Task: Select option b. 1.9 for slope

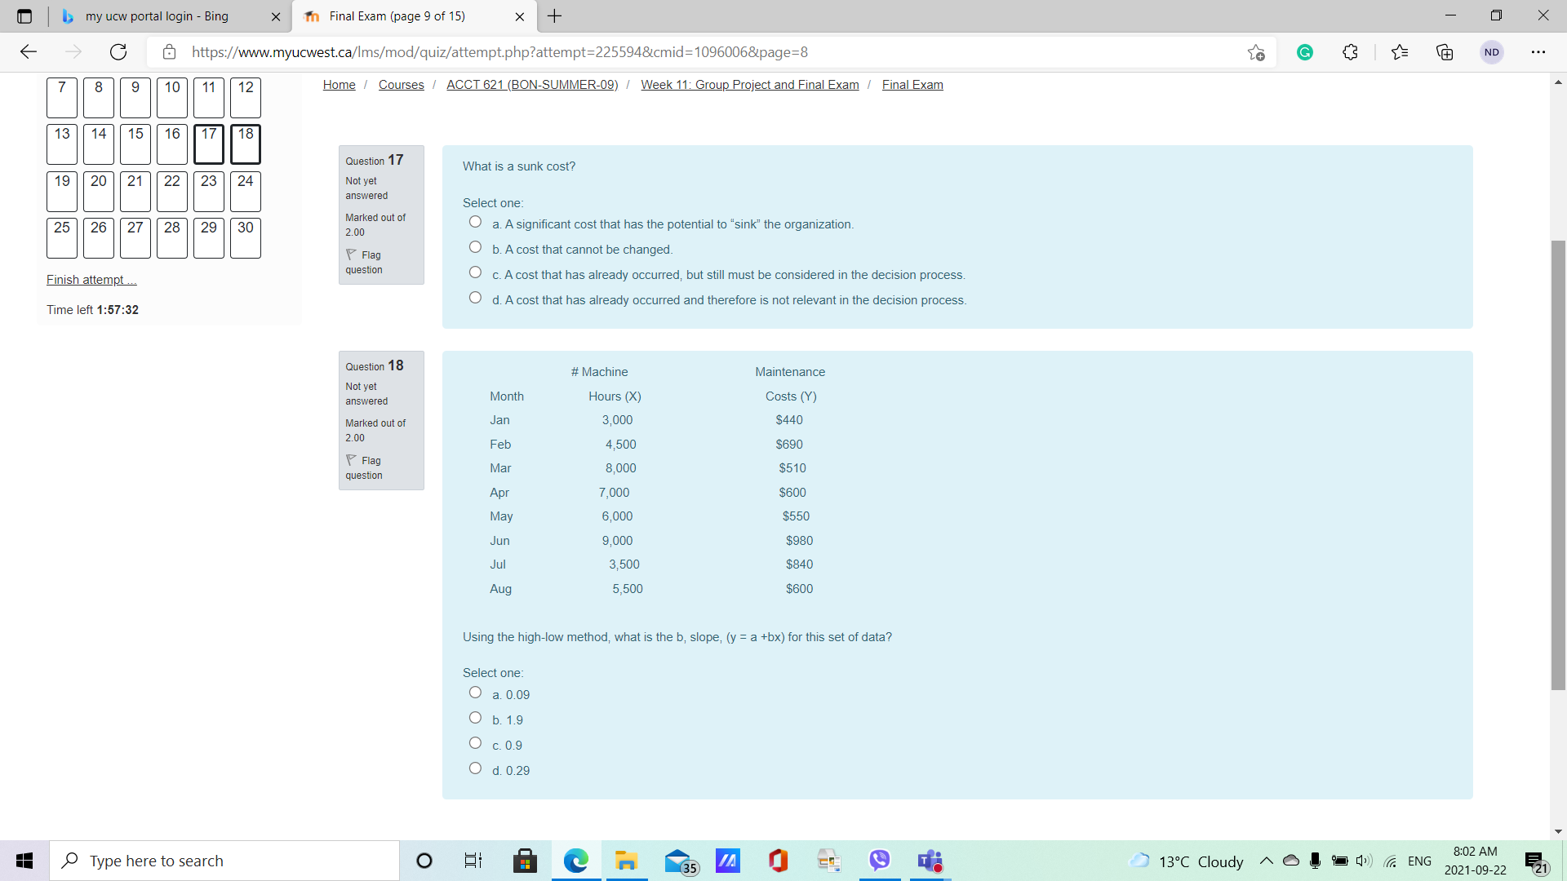Action: tap(475, 718)
